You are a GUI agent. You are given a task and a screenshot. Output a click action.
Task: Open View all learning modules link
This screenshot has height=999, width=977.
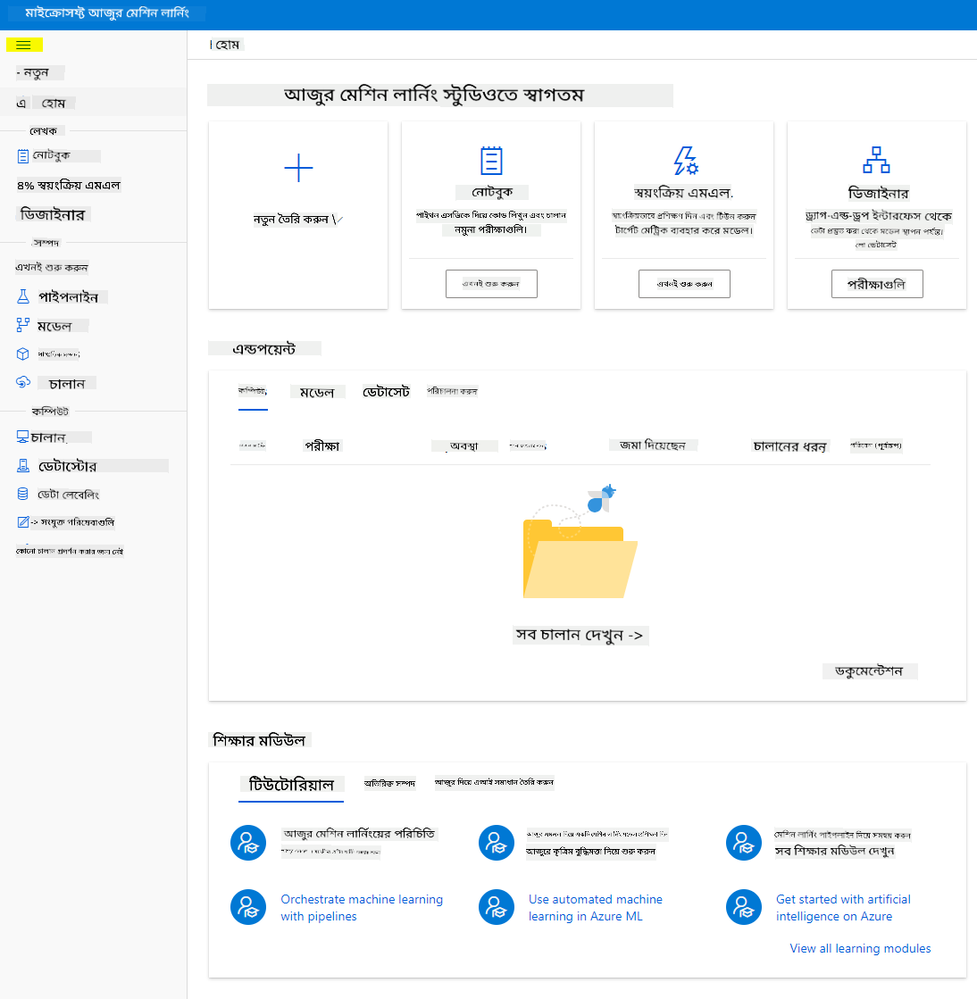860,948
